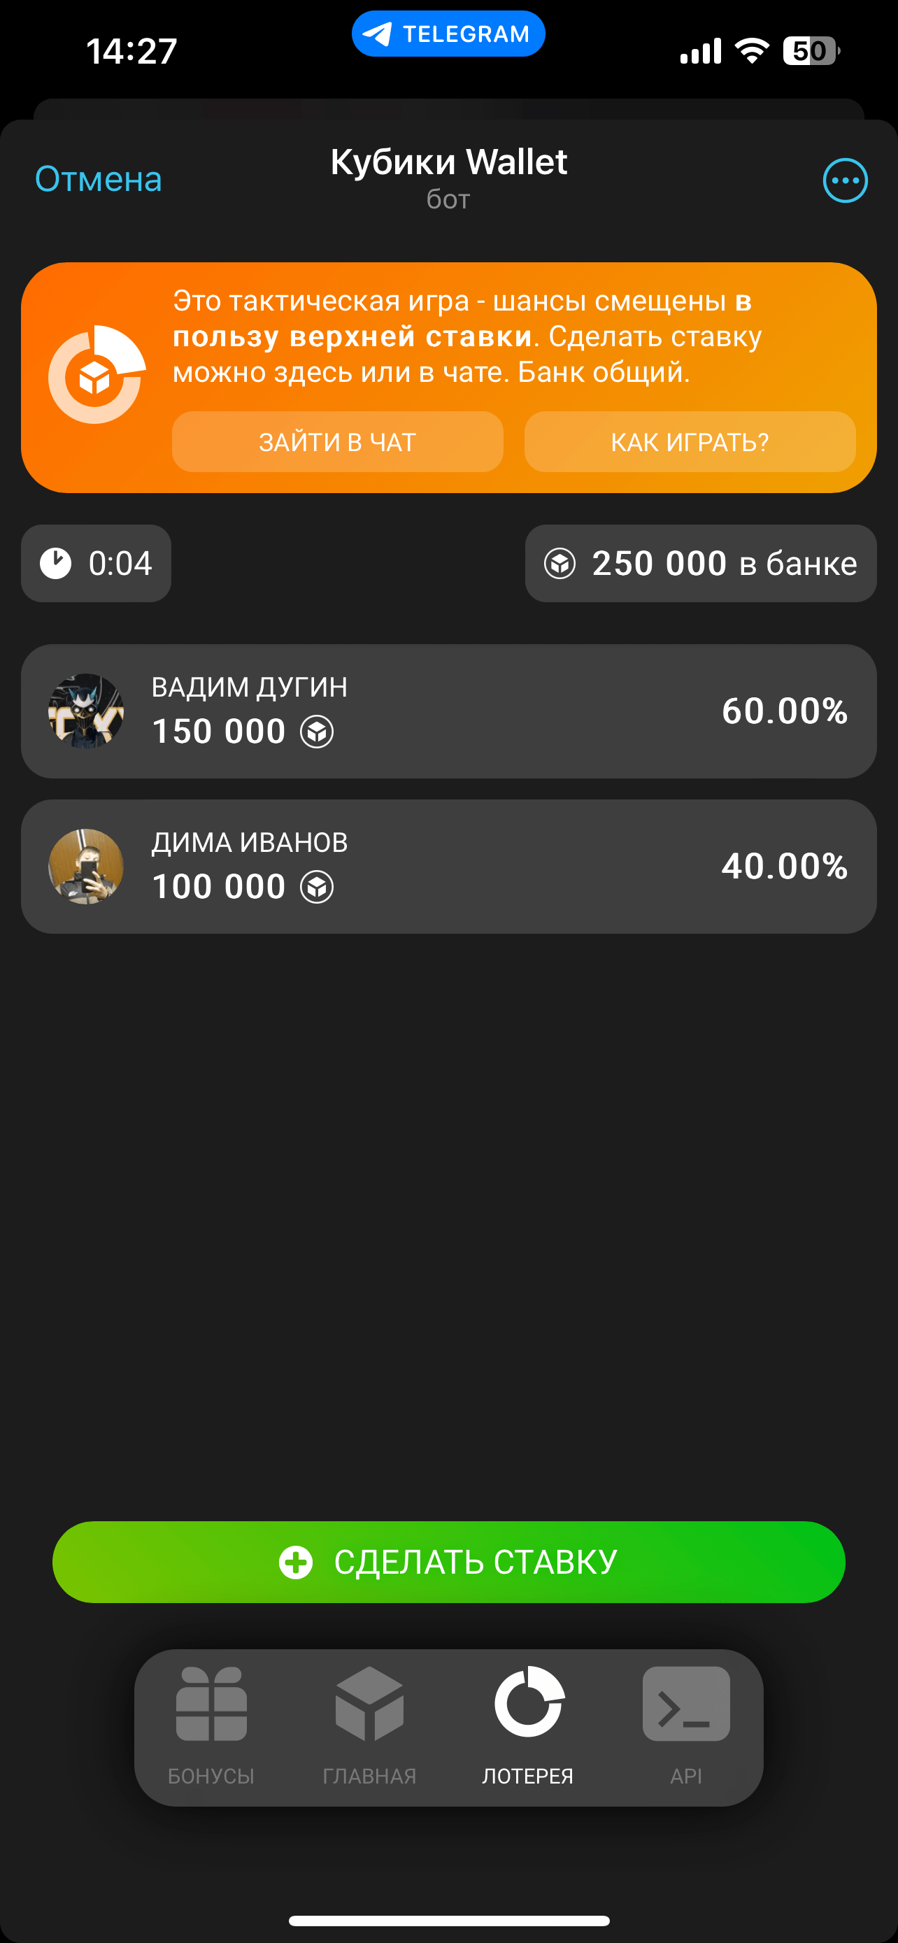This screenshot has height=1943, width=898.
Task: Open the three-dots options menu
Action: coord(844,180)
